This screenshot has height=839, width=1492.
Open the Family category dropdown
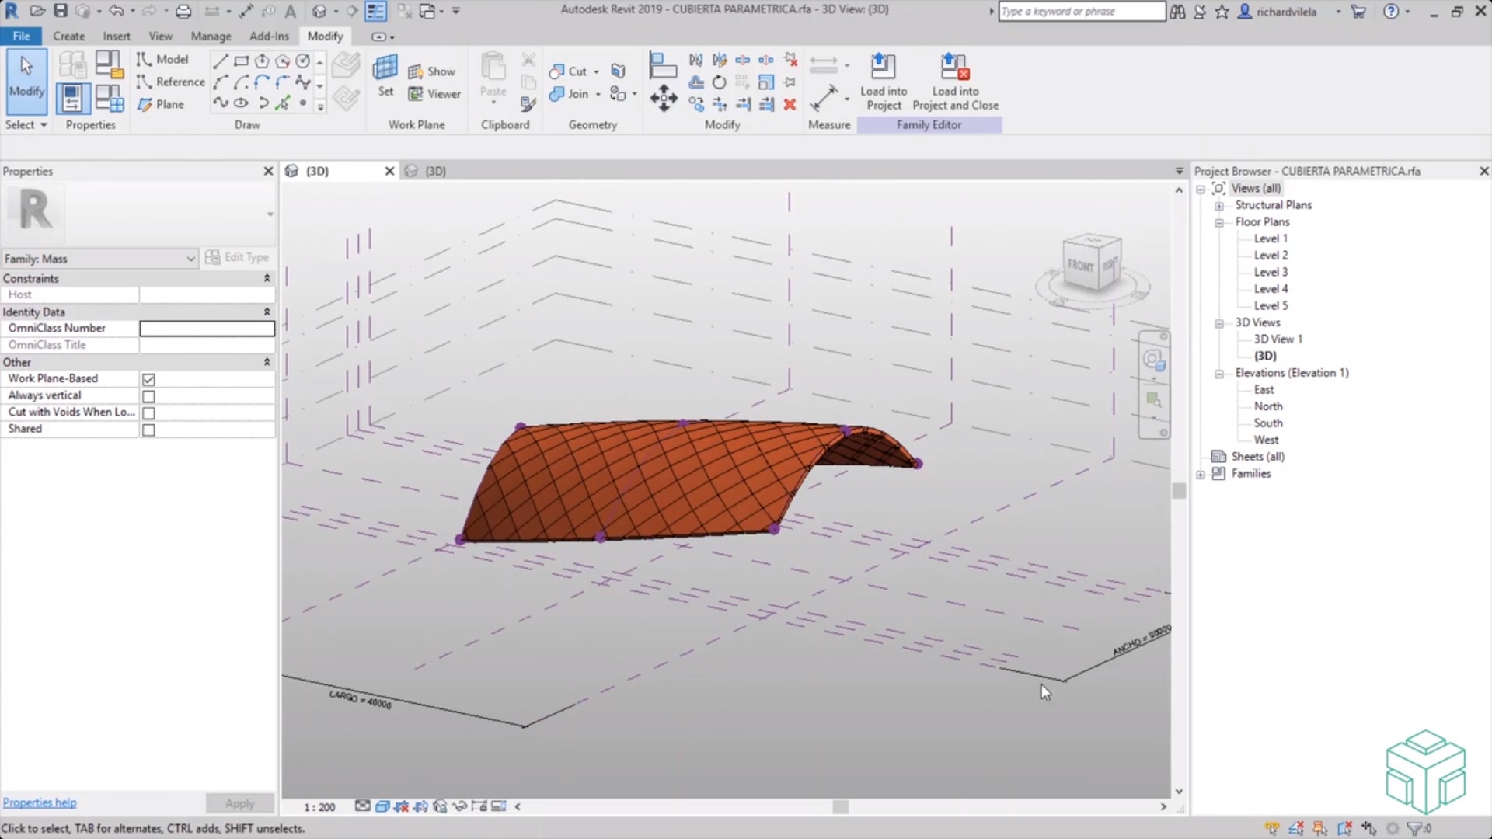[x=191, y=259]
